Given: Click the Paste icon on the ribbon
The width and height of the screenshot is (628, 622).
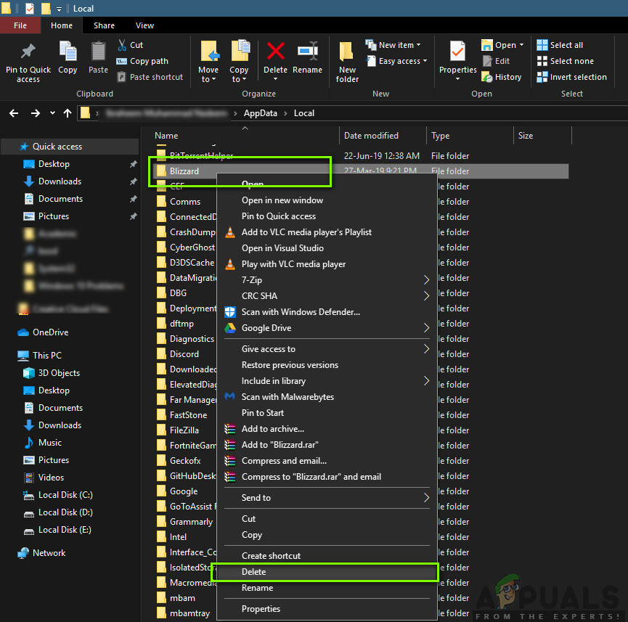Looking at the screenshot, I should point(98,58).
